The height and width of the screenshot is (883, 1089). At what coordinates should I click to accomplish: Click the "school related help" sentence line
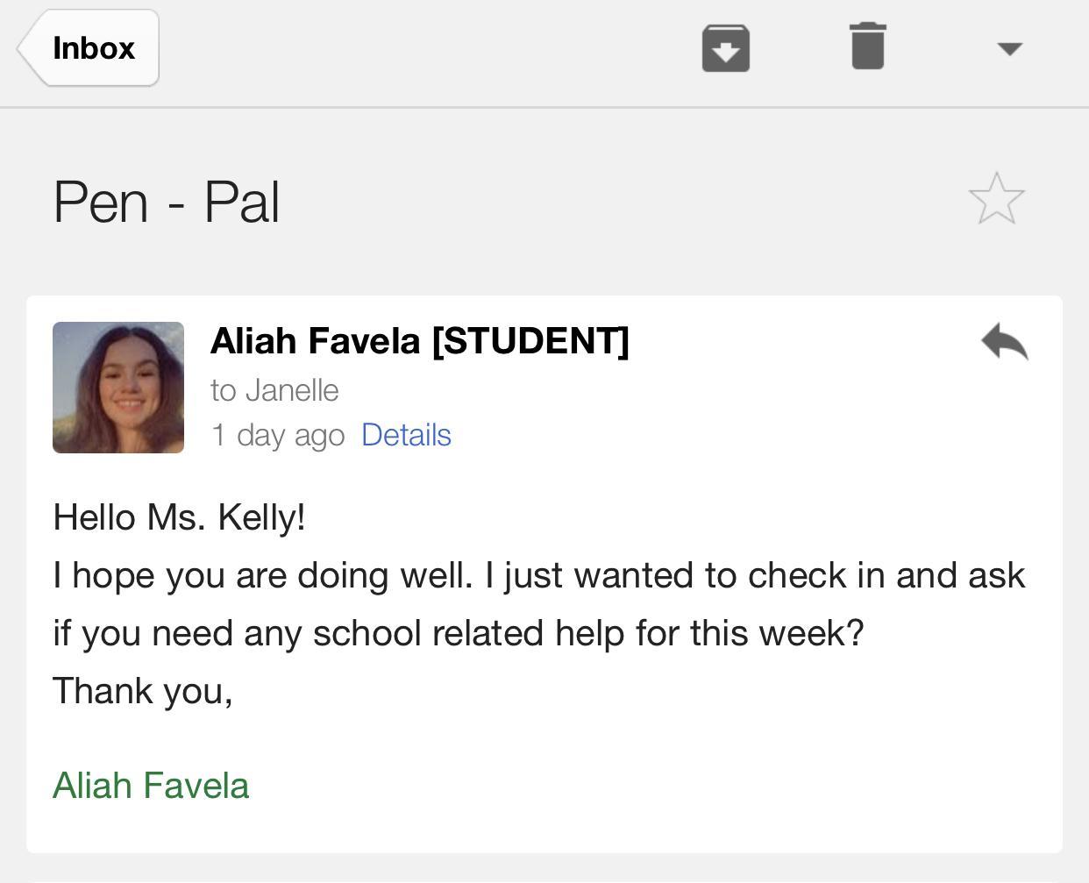click(x=458, y=633)
